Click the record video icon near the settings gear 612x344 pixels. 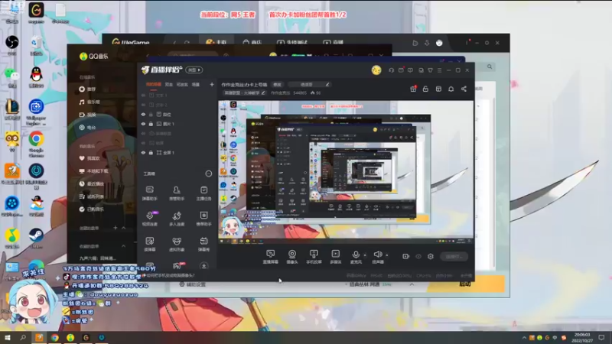click(406, 256)
